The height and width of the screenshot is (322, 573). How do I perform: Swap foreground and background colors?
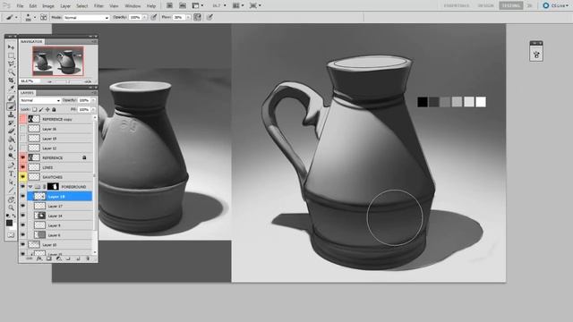(14, 216)
